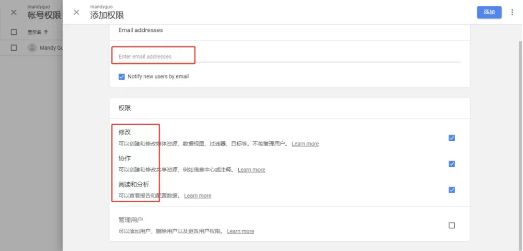Click the 权限 section heading
This screenshot has width=523, height=251.
pos(125,108)
